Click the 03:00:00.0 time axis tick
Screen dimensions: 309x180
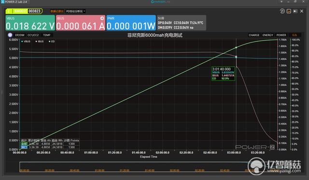click(x=234, y=152)
